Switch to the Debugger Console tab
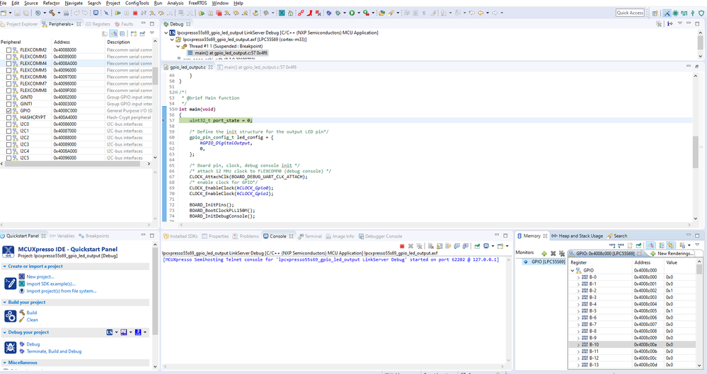 tap(379, 236)
